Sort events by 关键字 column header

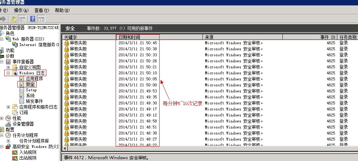point(88,37)
